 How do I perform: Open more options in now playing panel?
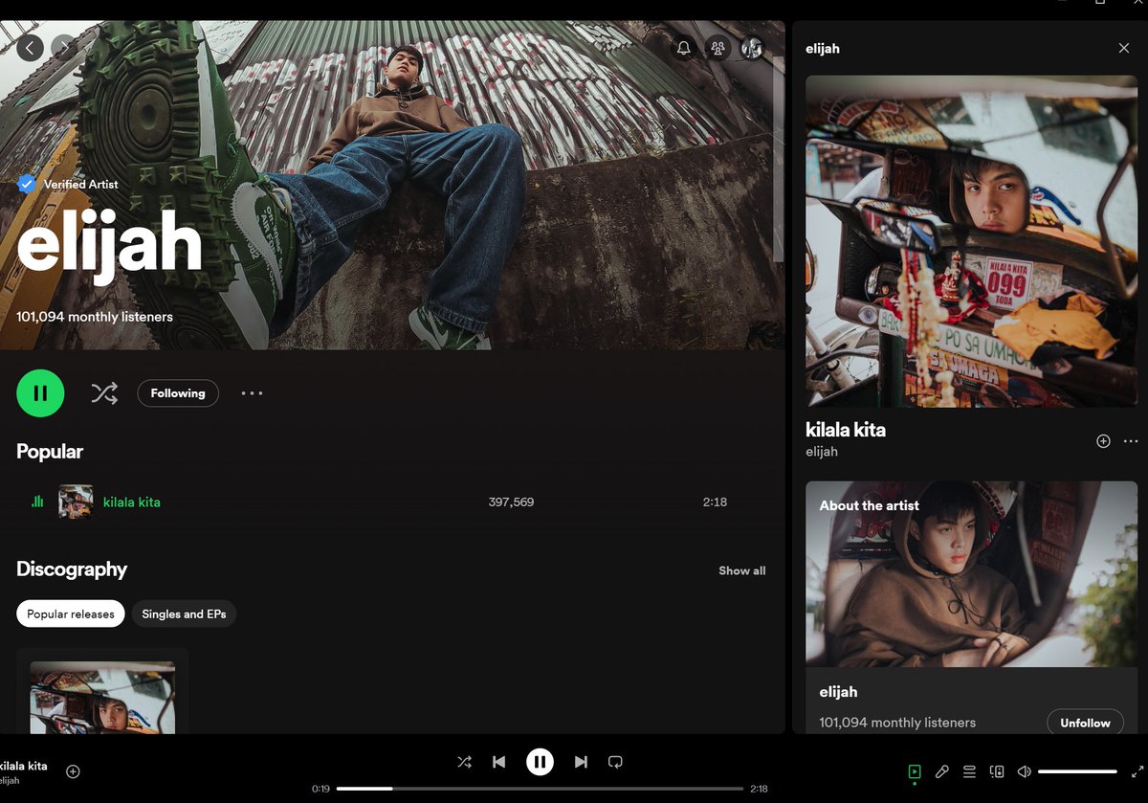click(1131, 441)
